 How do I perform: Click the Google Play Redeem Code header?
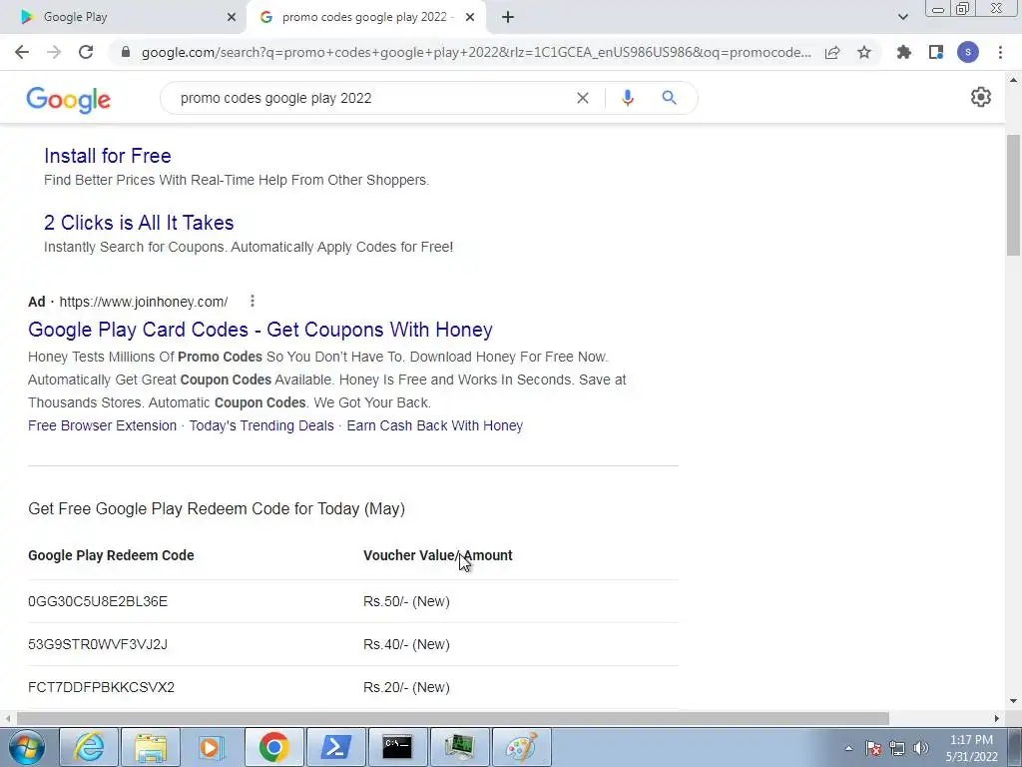pyautogui.click(x=111, y=555)
